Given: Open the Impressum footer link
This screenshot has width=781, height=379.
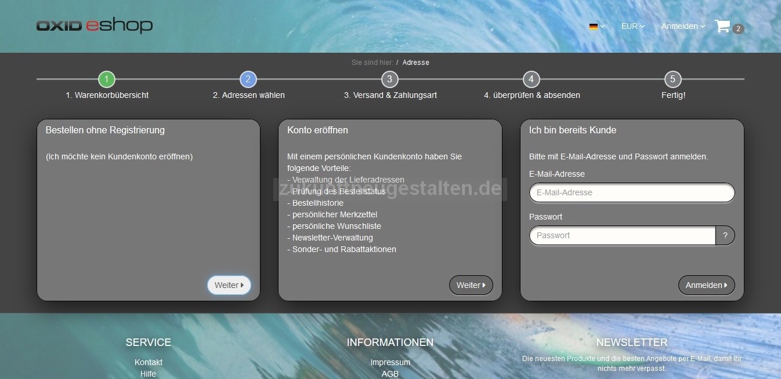Looking at the screenshot, I should [391, 362].
